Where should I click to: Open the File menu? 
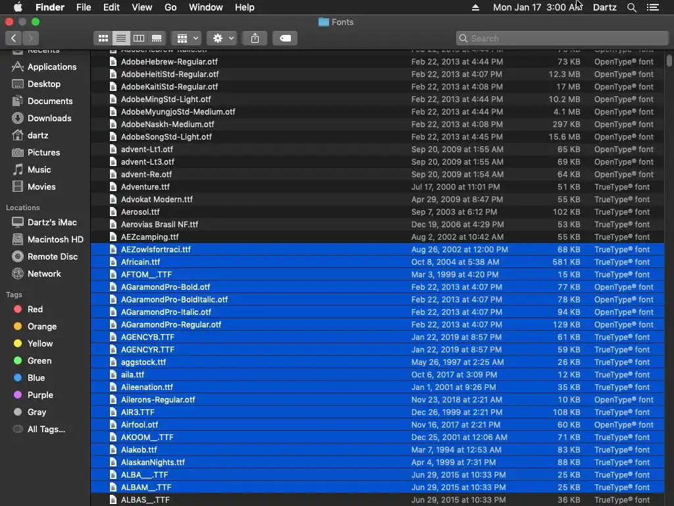[84, 7]
